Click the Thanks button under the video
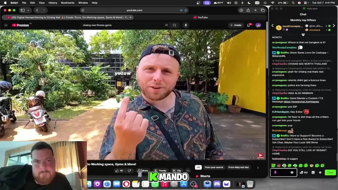 coord(160,171)
